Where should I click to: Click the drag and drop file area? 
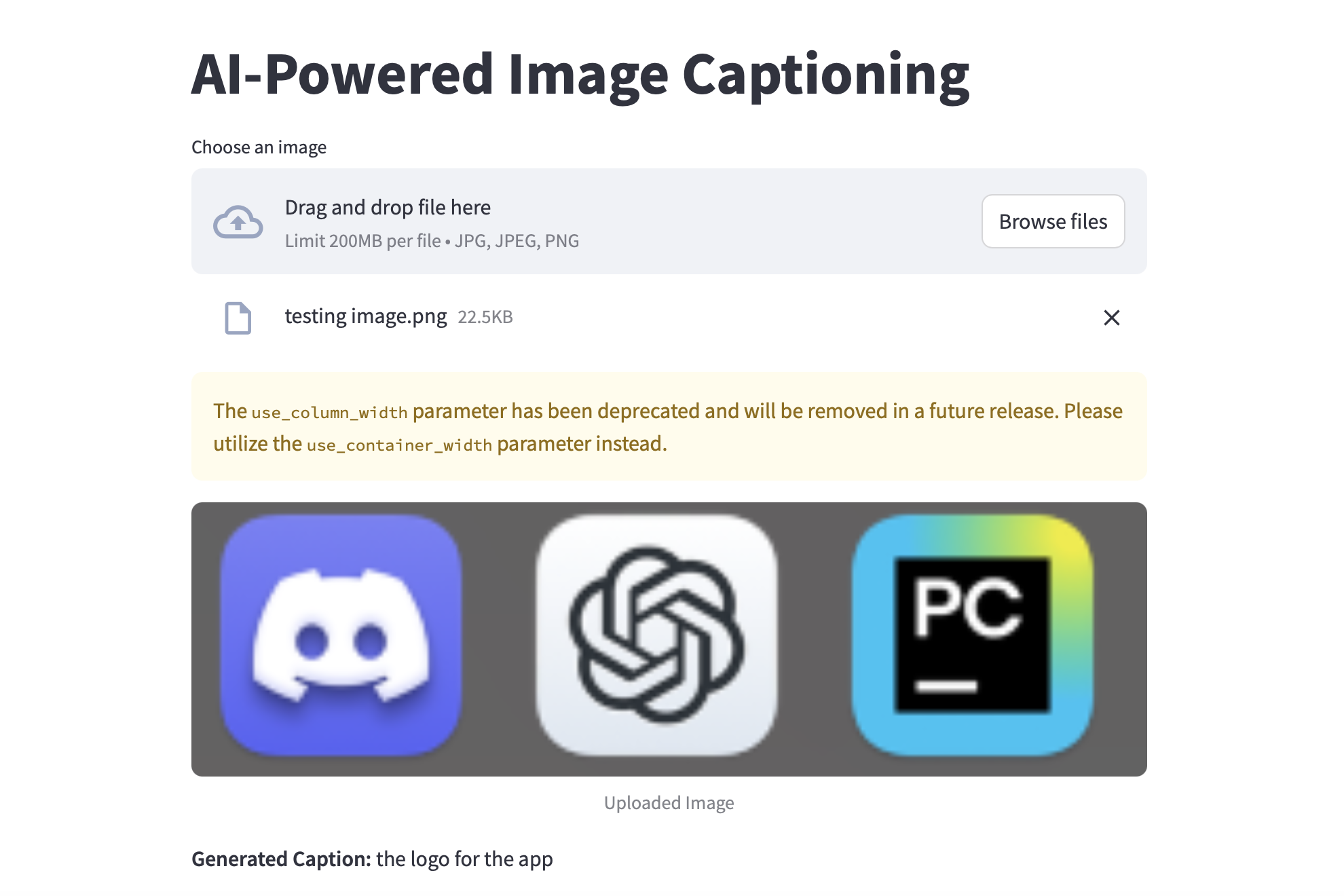pyautogui.click(x=669, y=221)
